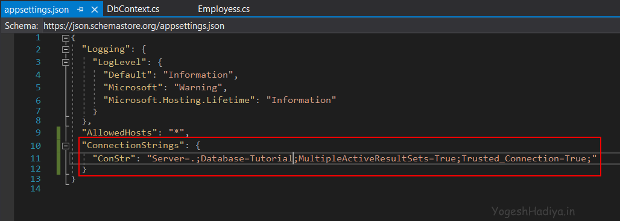
Task: Collapse the ConnectionStrings block on line 10
Action: (x=66, y=146)
